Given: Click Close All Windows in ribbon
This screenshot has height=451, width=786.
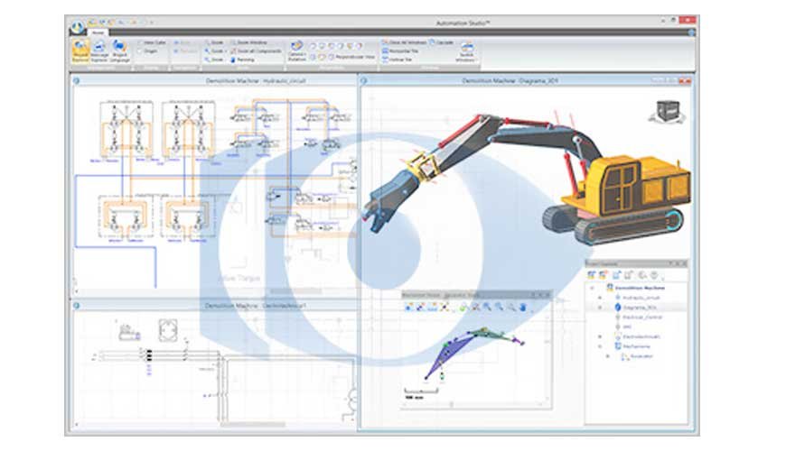Looking at the screenshot, I should click(405, 42).
